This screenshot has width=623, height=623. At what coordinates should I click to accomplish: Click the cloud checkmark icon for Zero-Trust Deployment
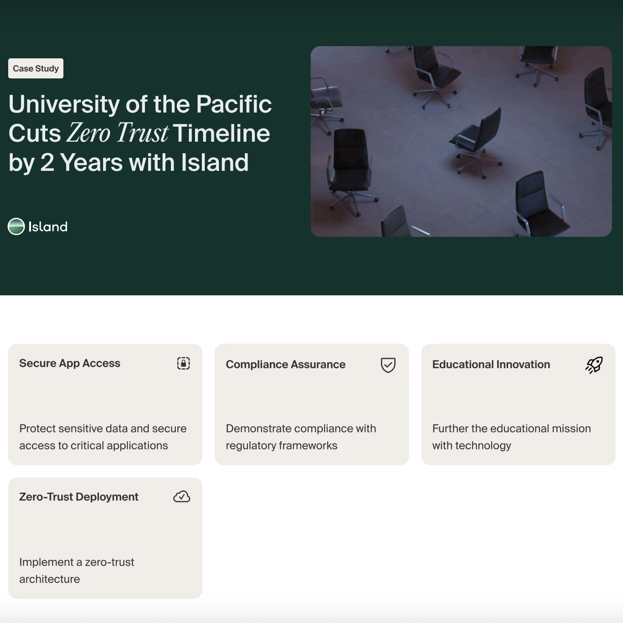181,497
